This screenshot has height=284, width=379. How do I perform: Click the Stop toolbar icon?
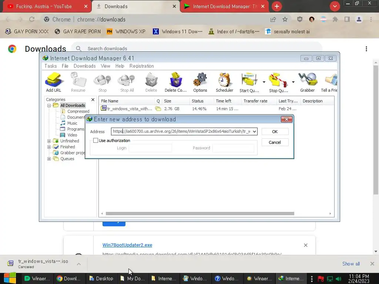pos(103,82)
